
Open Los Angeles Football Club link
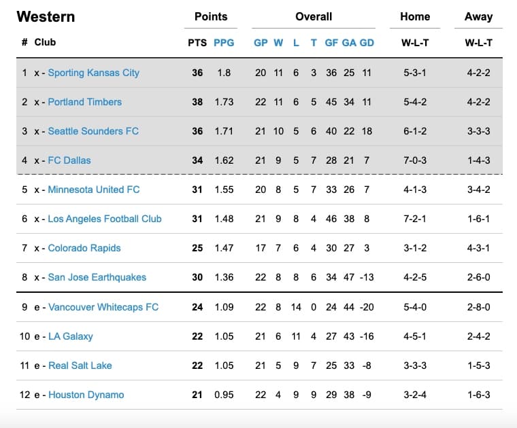tap(105, 219)
